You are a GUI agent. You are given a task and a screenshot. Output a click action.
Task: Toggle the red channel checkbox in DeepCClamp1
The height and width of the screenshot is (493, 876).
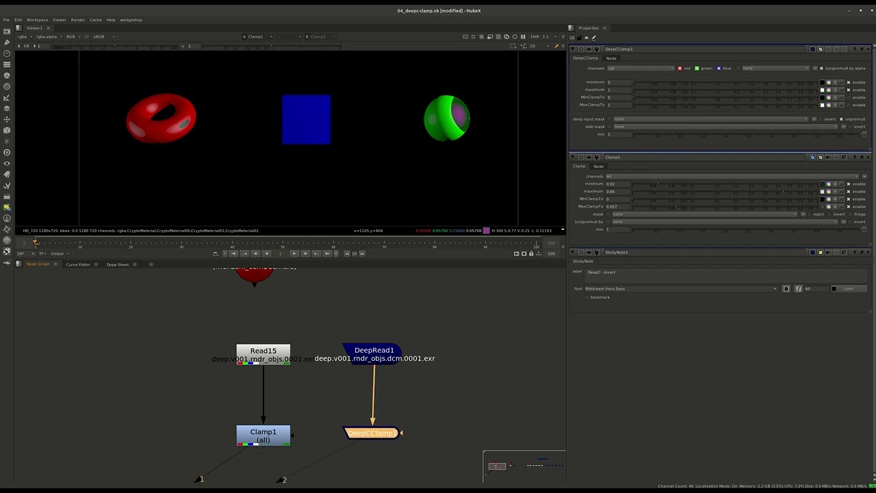680,68
